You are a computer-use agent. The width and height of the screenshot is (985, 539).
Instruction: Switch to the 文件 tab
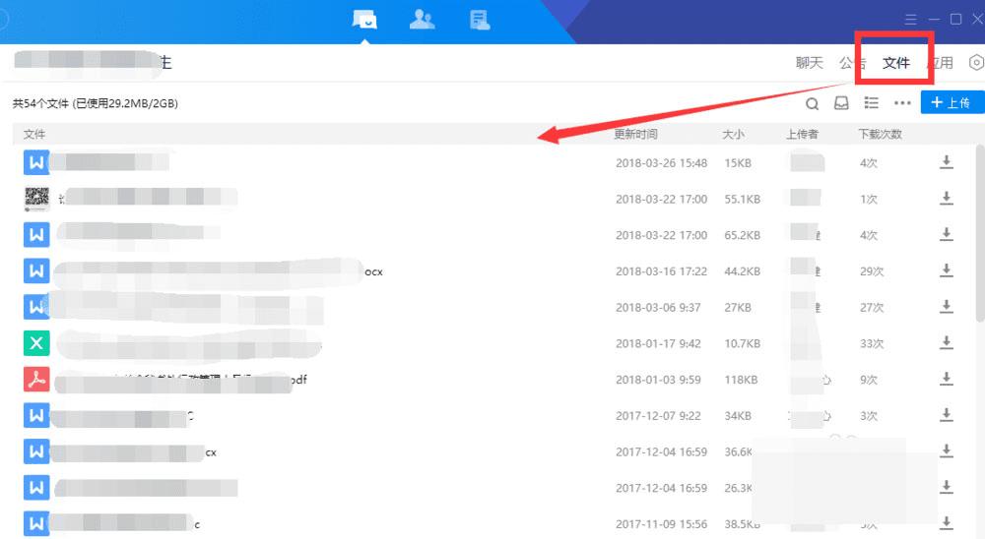[895, 63]
